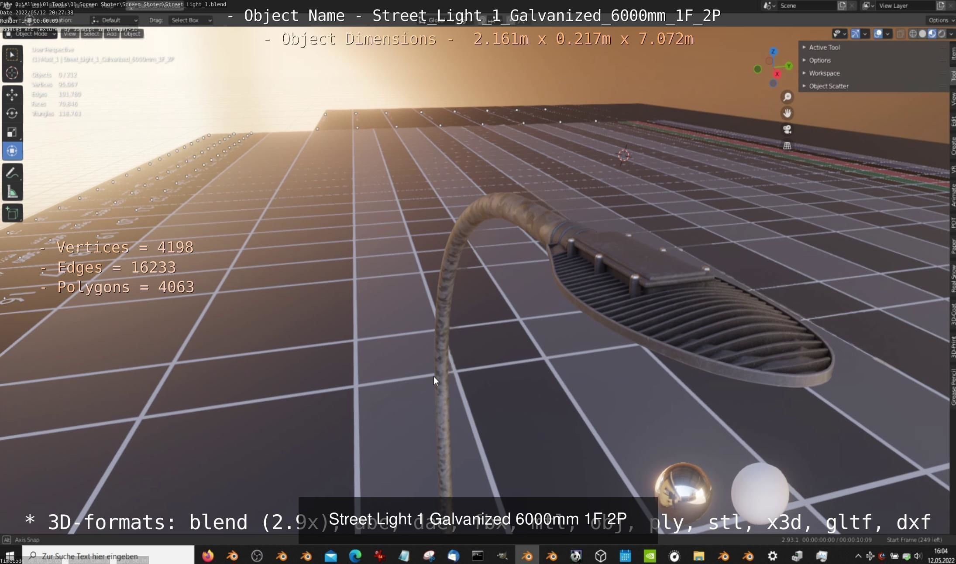The image size is (956, 564).
Task: Open the viewport shading options dropdown arrow
Action: click(951, 34)
